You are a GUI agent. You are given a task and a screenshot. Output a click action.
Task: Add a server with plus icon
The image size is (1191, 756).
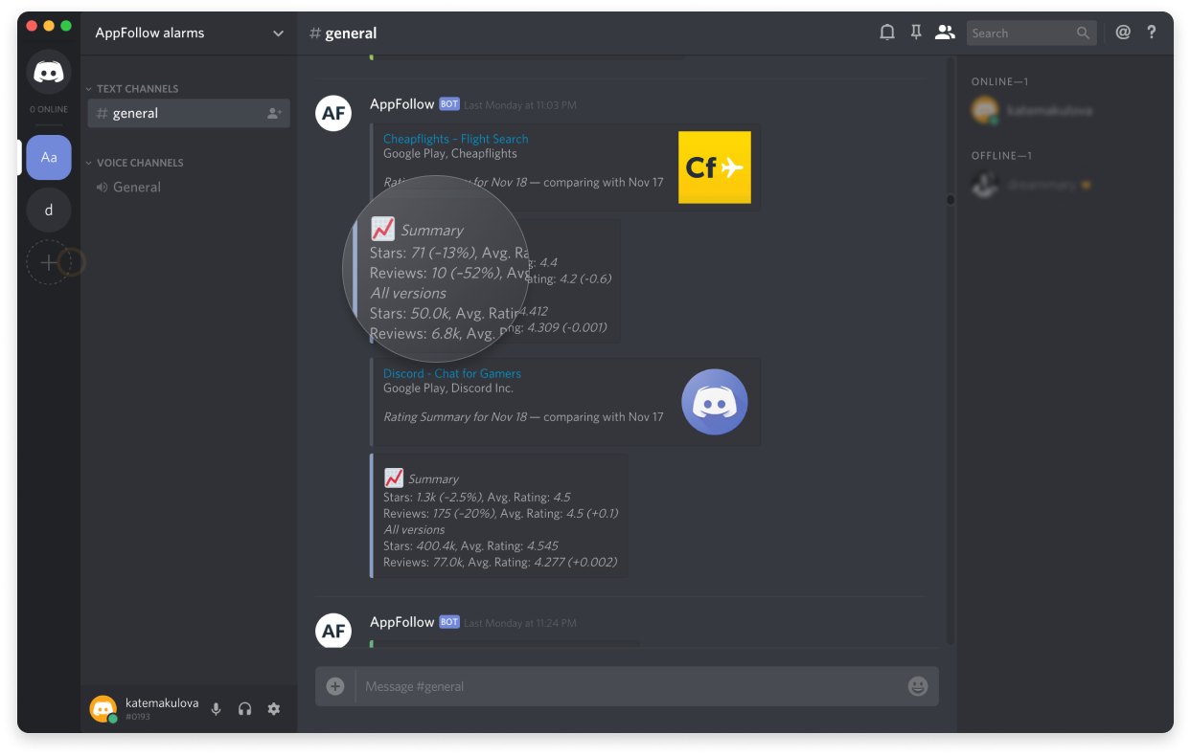(x=49, y=262)
